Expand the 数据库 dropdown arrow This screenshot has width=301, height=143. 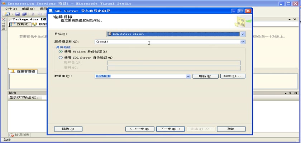point(188,76)
